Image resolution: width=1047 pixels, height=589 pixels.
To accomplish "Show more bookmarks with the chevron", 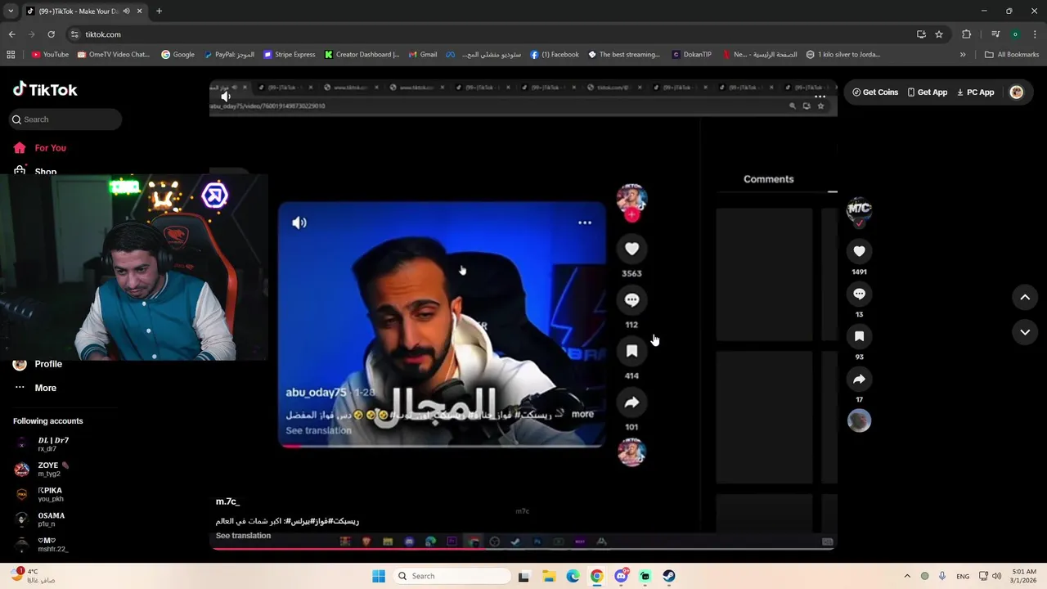I will [963, 55].
